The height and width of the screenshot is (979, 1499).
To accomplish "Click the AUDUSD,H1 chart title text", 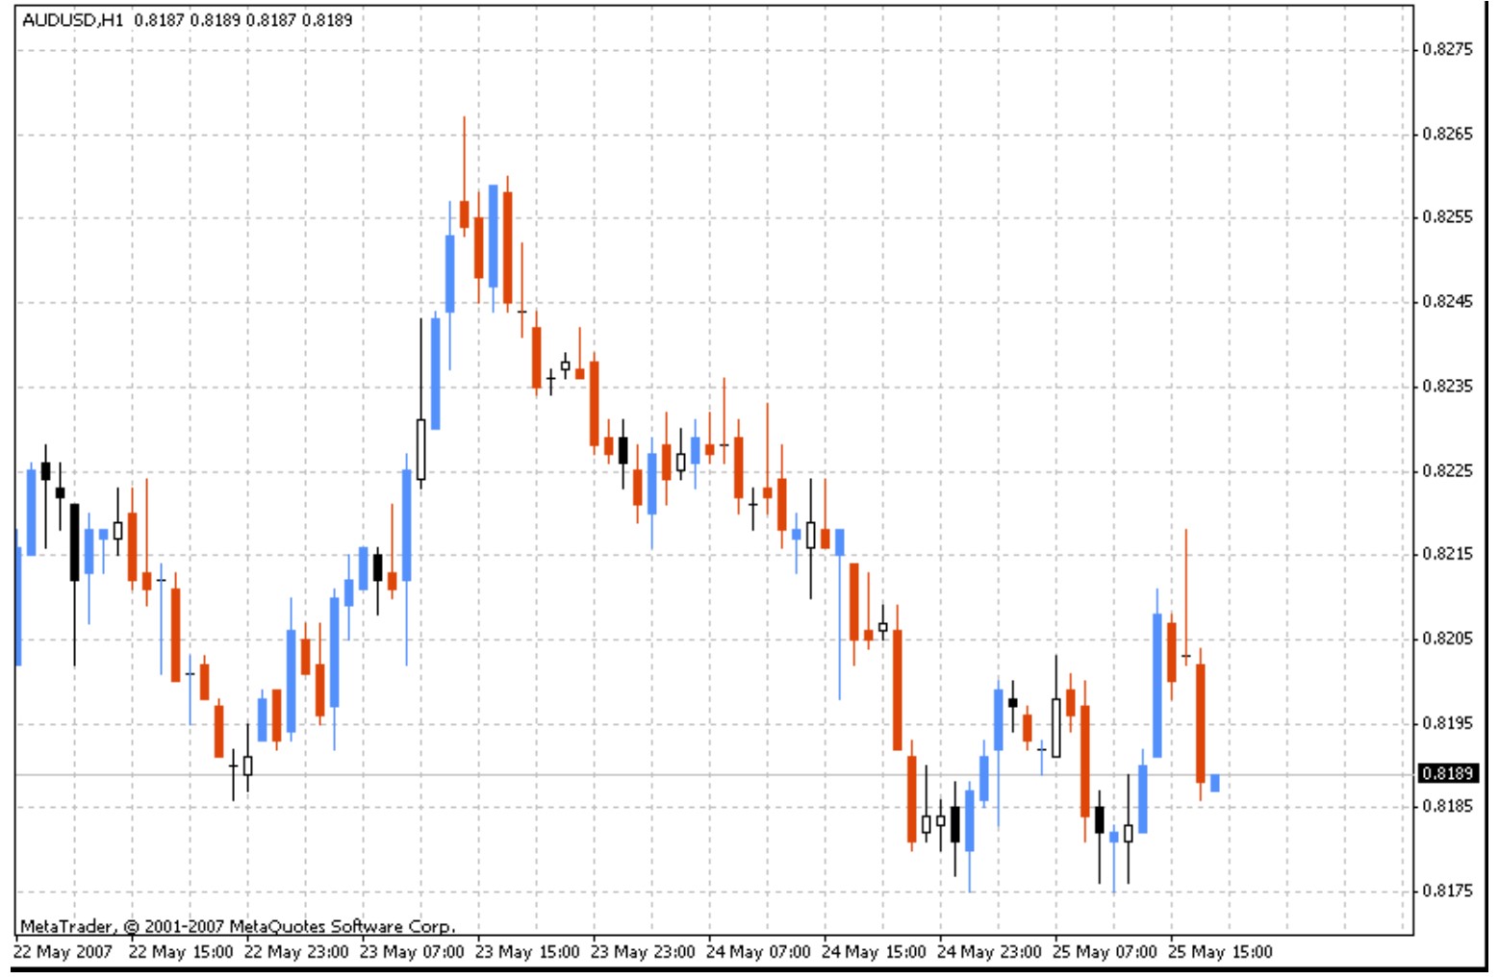I will pos(72,20).
